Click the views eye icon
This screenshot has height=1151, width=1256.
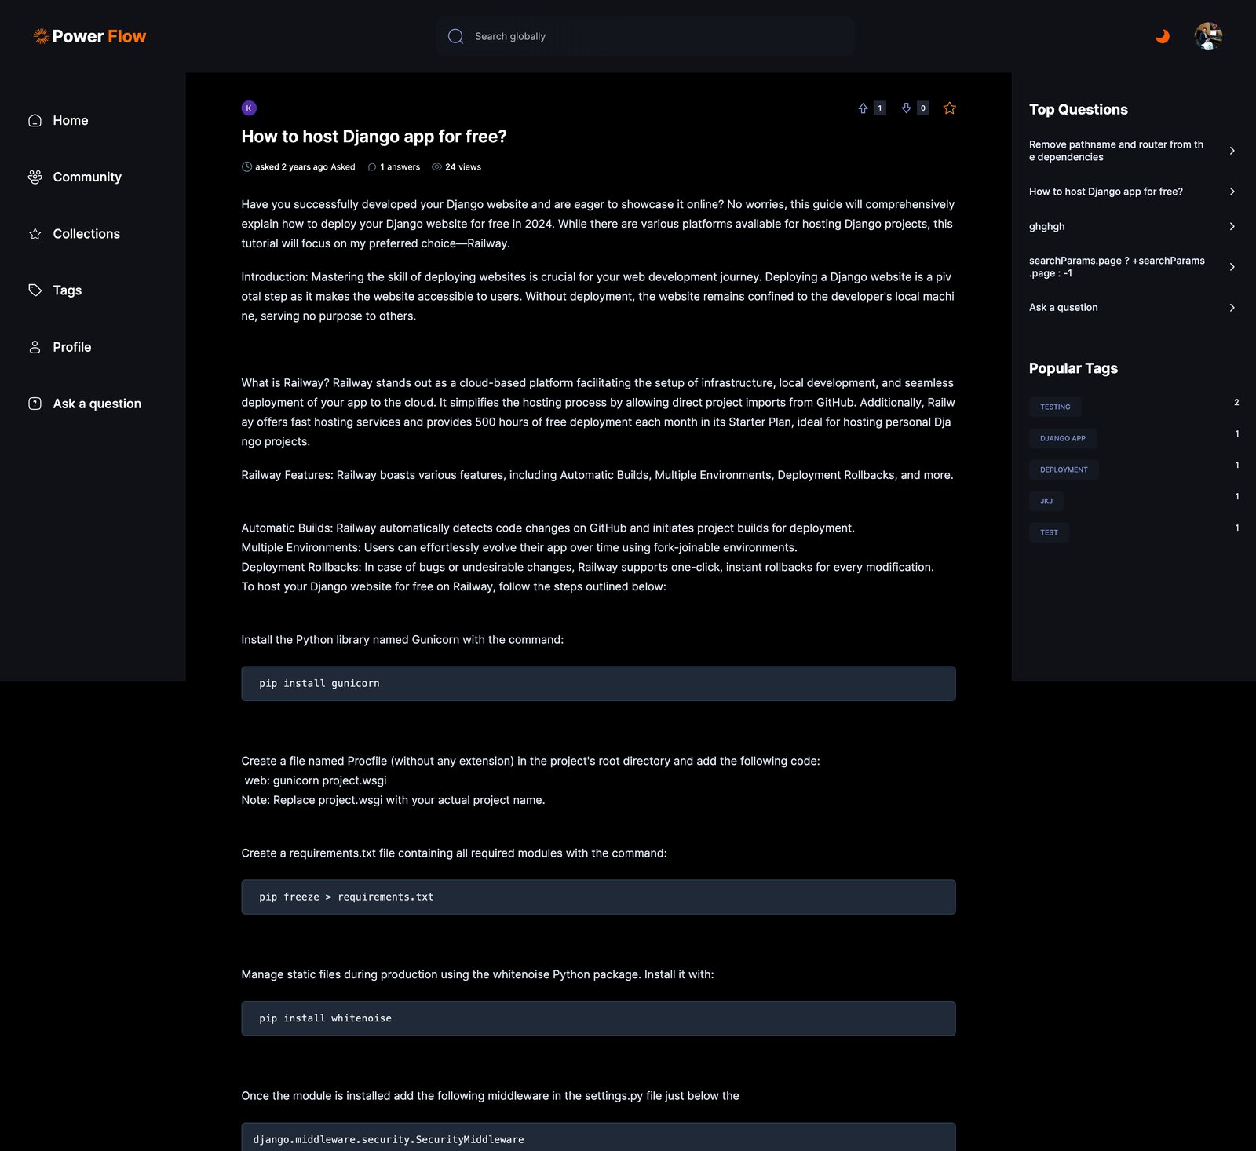pos(436,167)
